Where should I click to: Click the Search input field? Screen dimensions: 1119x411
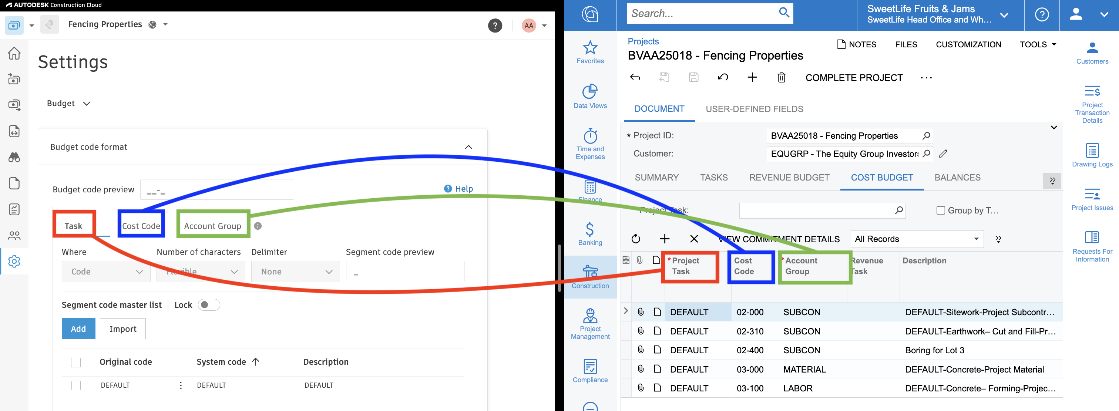pos(701,13)
